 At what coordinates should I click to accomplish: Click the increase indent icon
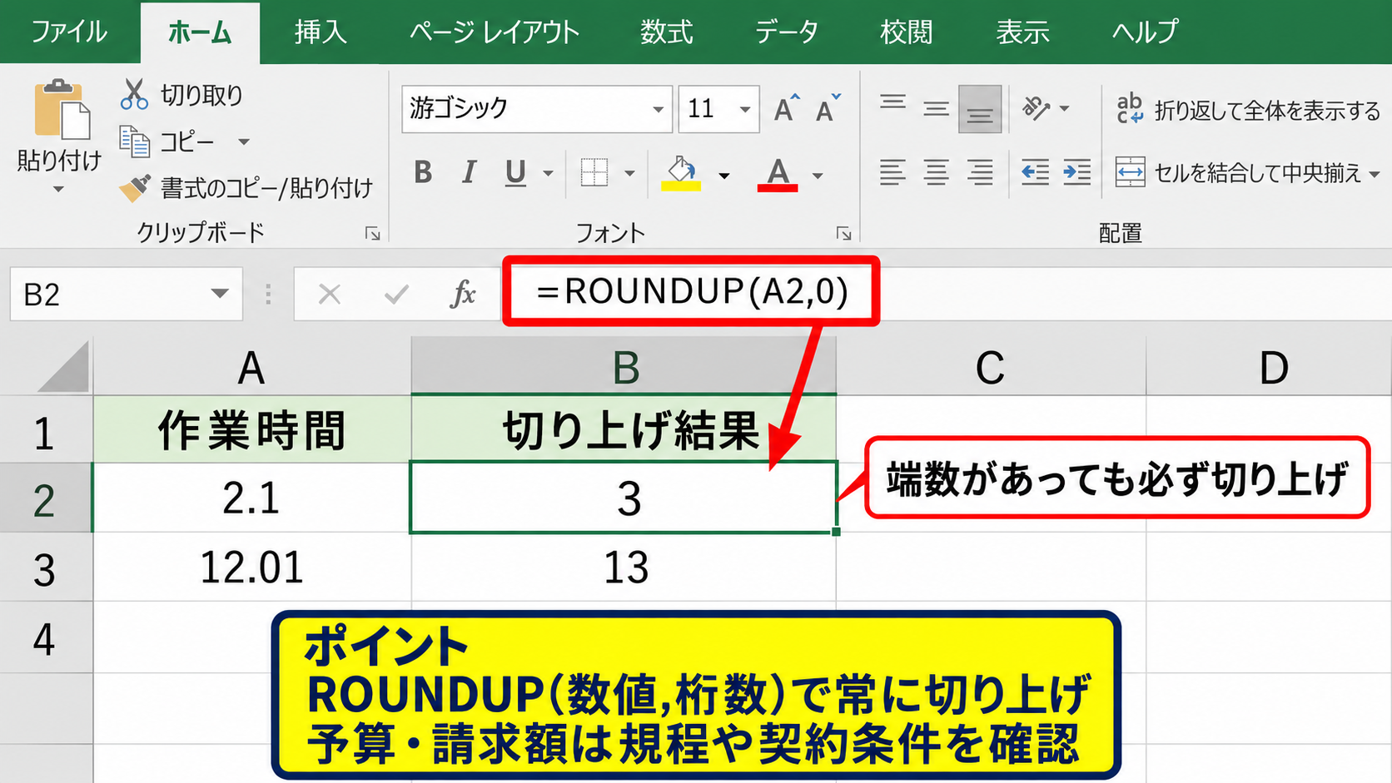tap(1077, 173)
